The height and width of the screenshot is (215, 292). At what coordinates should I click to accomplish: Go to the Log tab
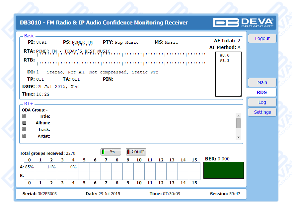pos(262,102)
